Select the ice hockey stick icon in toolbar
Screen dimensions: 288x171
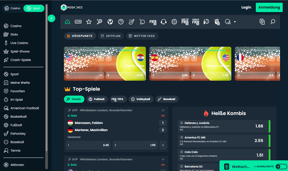coord(131,22)
